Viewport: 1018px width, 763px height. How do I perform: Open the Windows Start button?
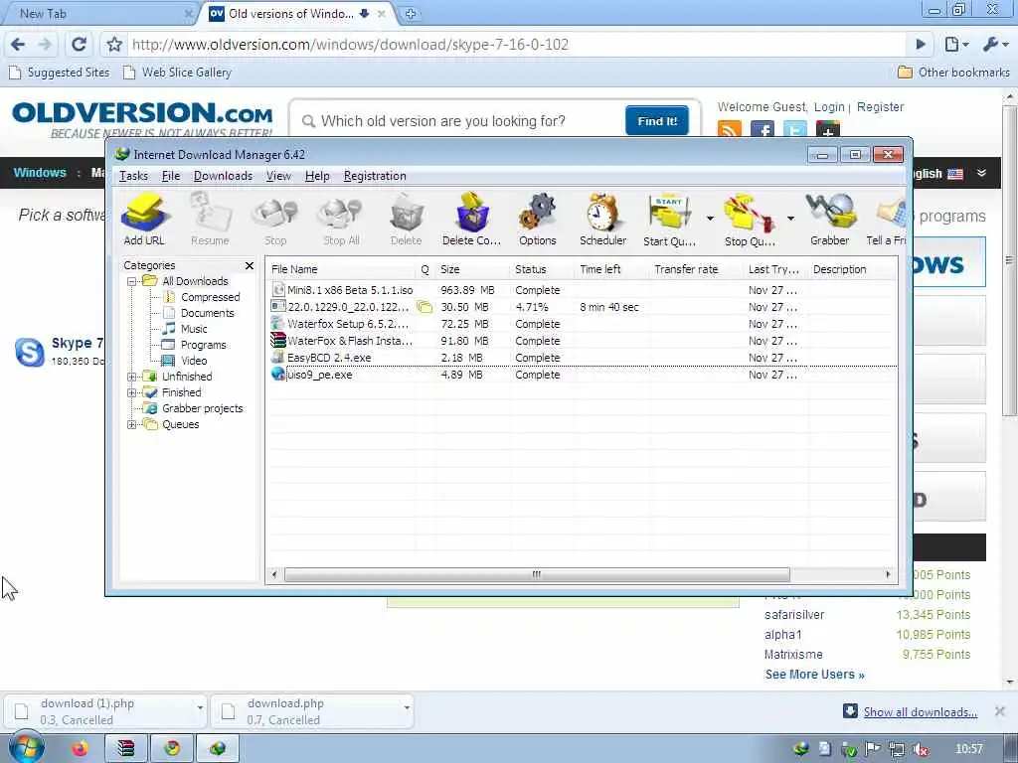pyautogui.click(x=27, y=747)
